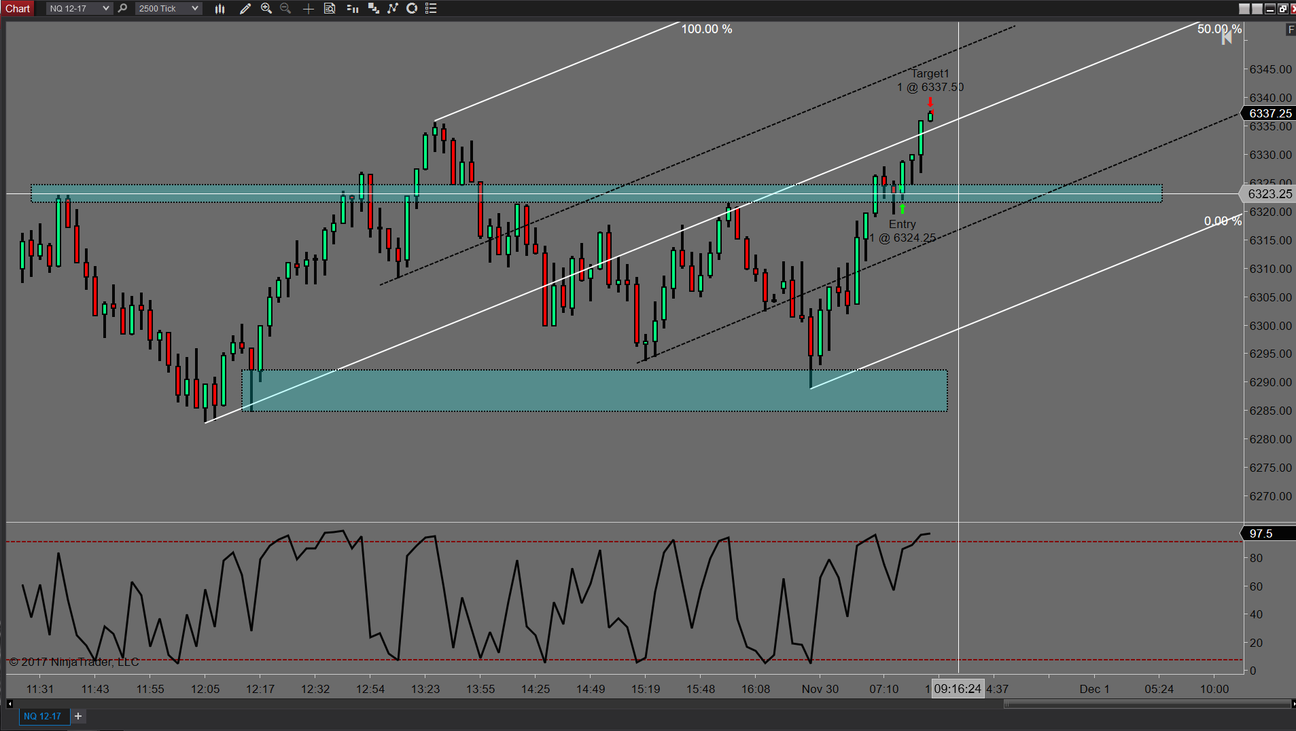The image size is (1296, 731).
Task: Add a new chart tab with plus
Action: click(x=78, y=716)
